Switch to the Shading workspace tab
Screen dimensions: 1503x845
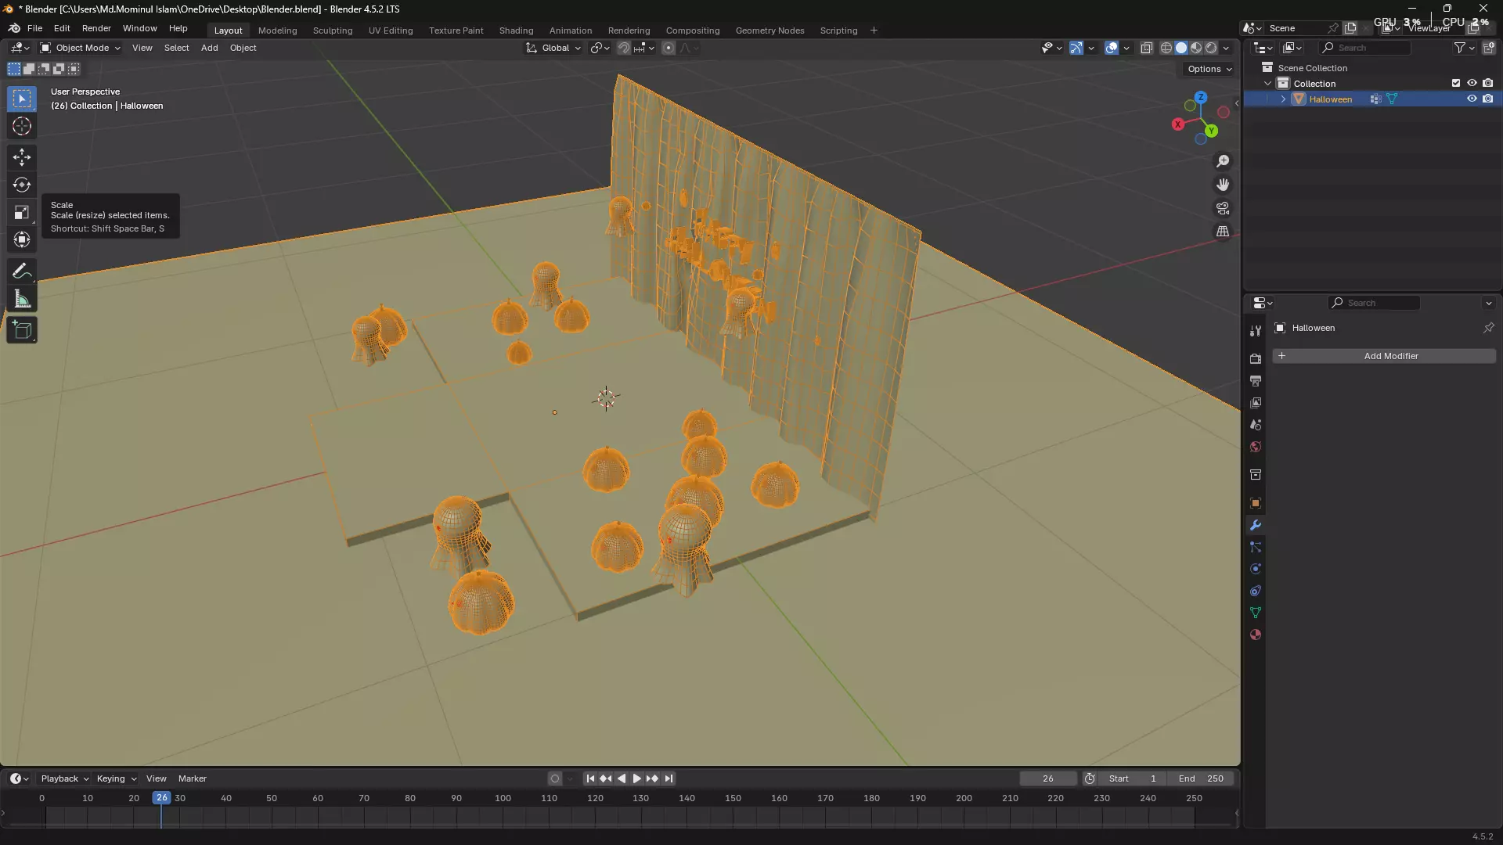pos(516,31)
